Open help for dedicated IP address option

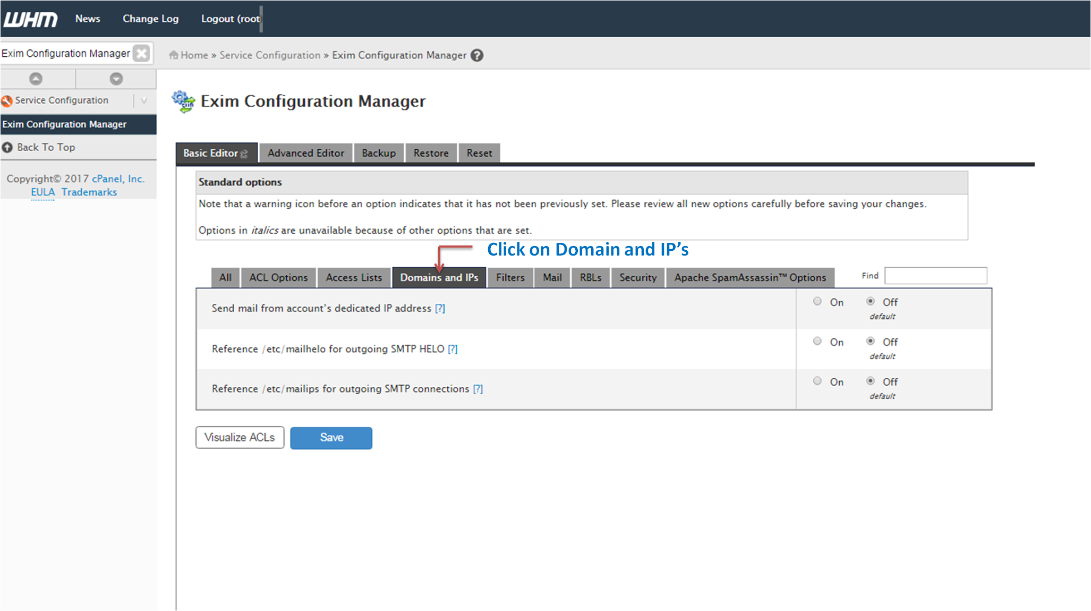click(x=440, y=309)
